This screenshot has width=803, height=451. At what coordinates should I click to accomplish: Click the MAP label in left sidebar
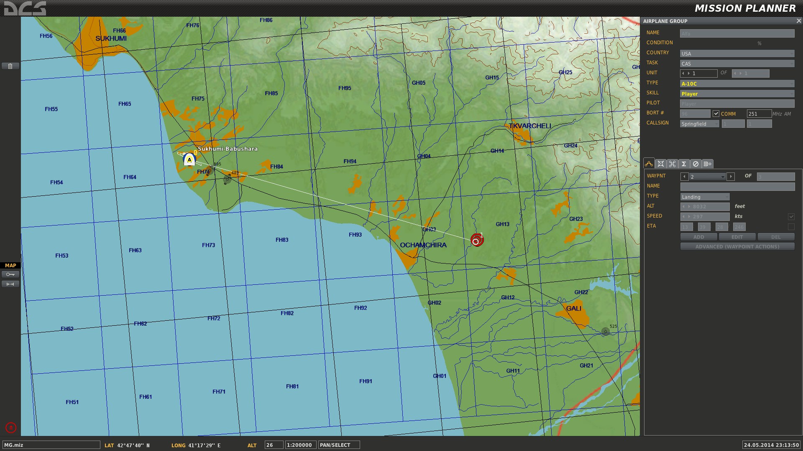[x=10, y=266]
